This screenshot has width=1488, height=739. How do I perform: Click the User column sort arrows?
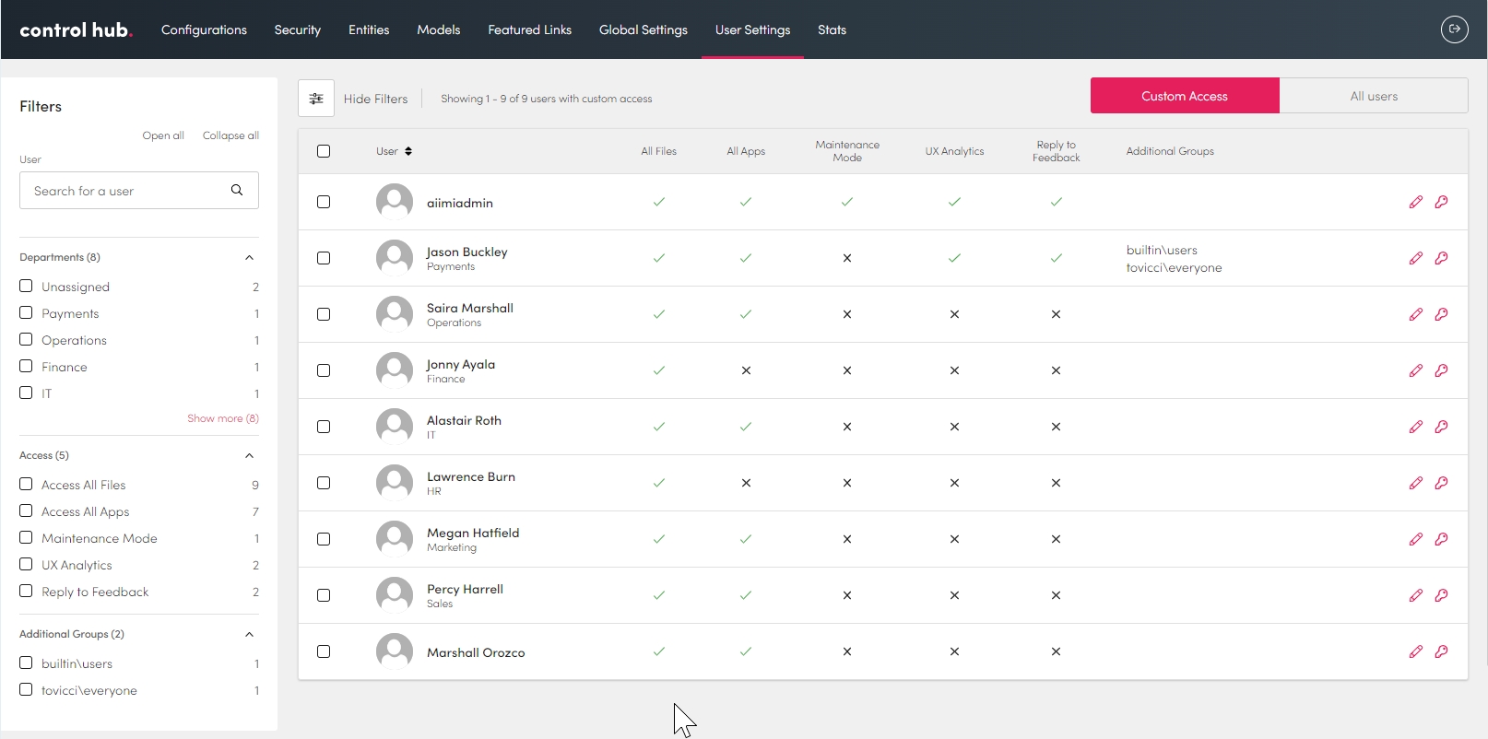tap(408, 151)
